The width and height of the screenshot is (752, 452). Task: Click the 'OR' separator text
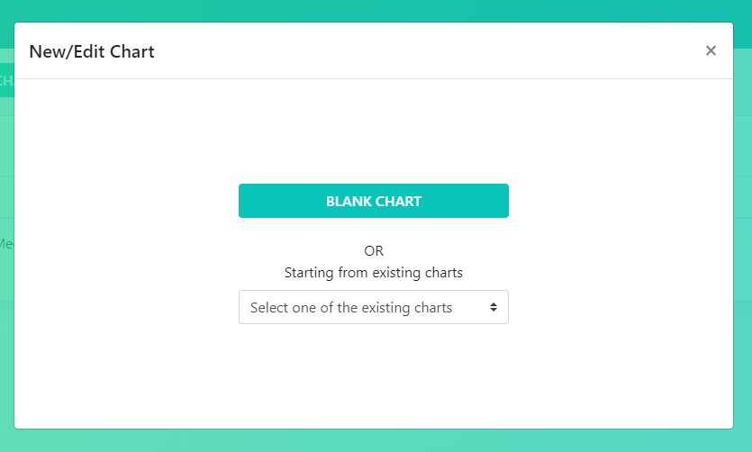pyautogui.click(x=373, y=251)
